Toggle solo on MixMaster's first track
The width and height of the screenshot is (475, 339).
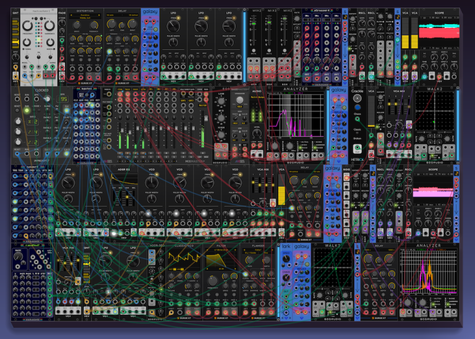coord(120,157)
